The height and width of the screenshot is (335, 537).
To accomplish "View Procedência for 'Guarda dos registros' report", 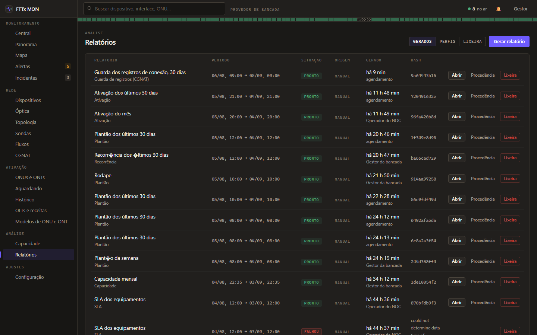I will [x=483, y=75].
